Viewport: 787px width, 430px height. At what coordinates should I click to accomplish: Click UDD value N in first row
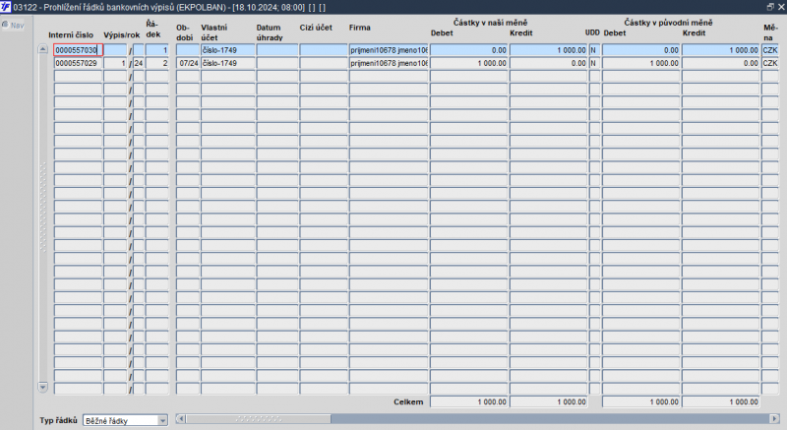594,50
